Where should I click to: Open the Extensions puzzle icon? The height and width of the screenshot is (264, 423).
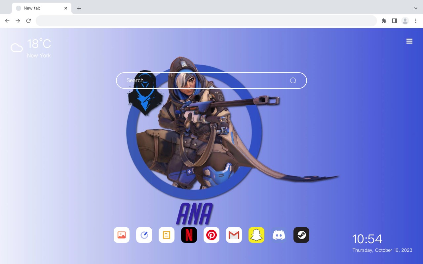384,21
